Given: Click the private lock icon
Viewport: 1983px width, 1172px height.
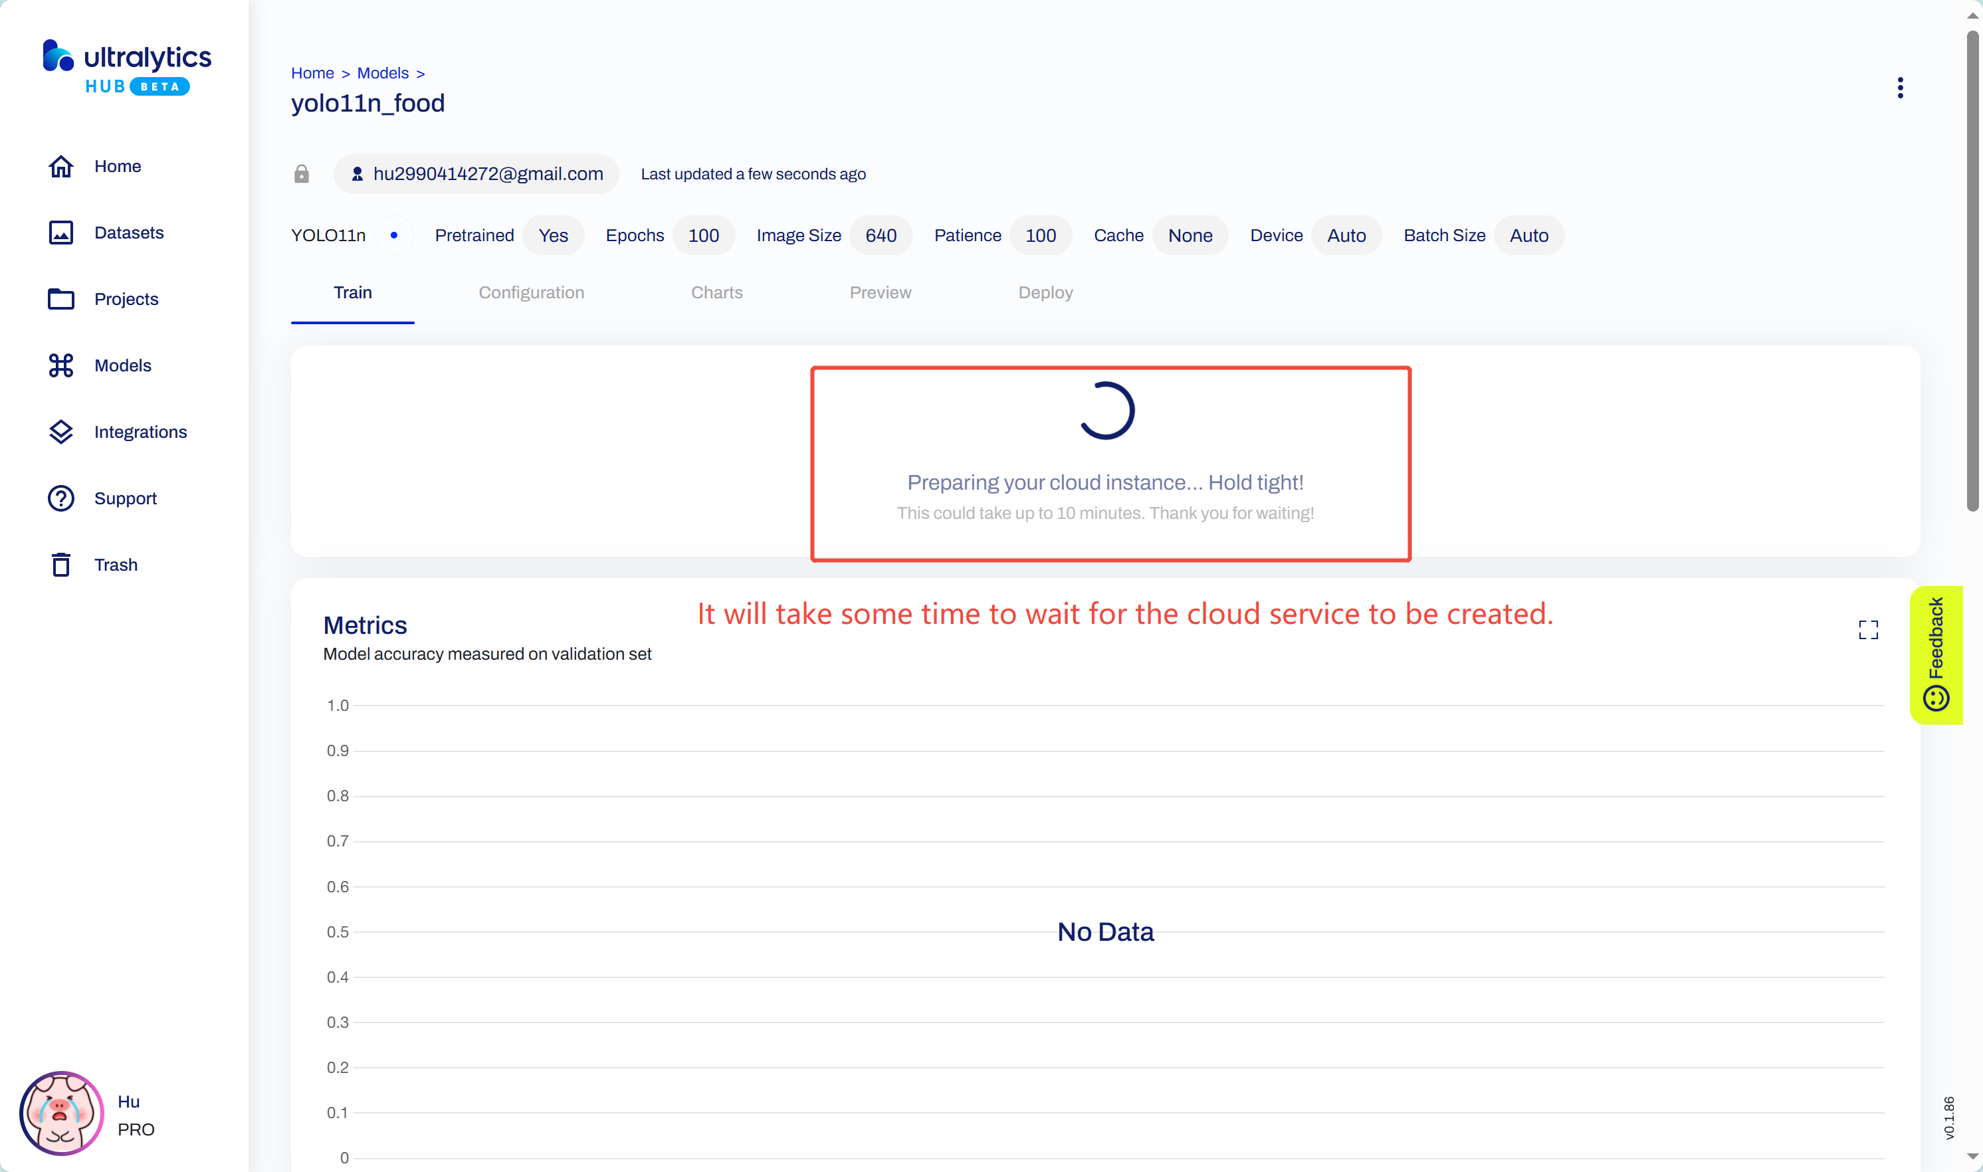Looking at the screenshot, I should click(x=302, y=174).
